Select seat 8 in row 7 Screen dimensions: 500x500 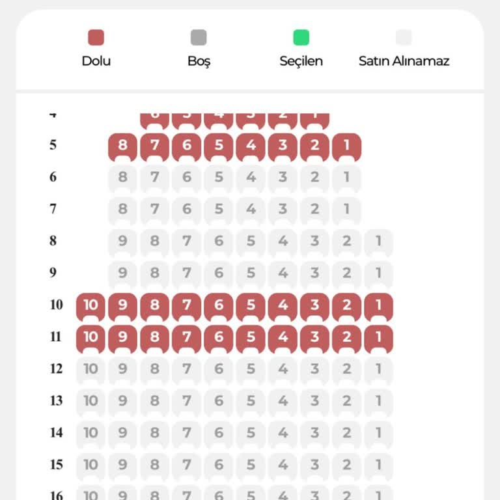coord(122,209)
